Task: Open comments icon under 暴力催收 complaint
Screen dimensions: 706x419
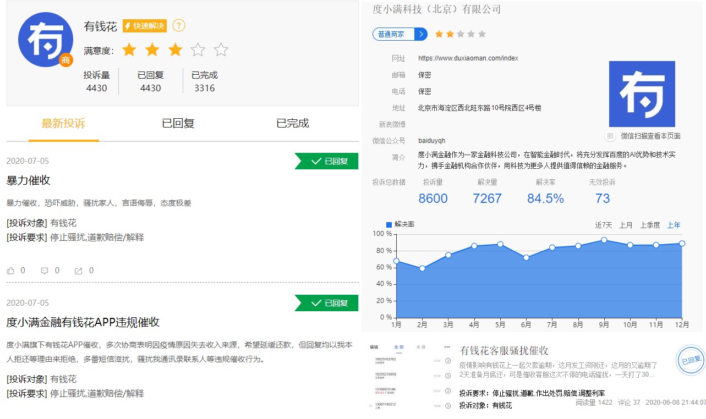Action: coord(45,271)
